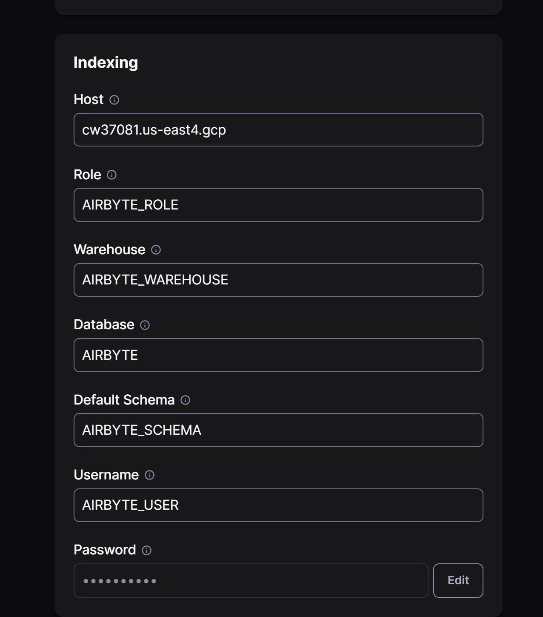This screenshot has width=543, height=617.
Task: Click the Indexing section heading
Action: [106, 63]
